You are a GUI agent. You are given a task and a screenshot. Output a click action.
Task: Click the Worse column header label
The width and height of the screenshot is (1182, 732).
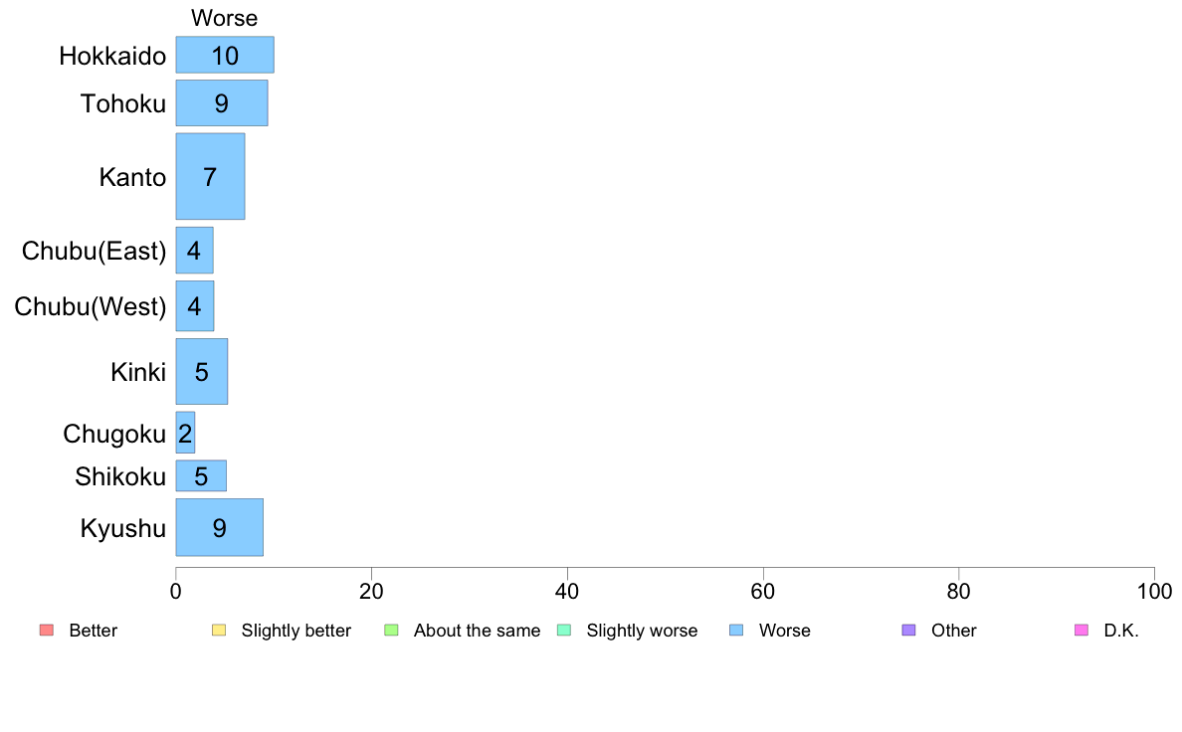pos(224,18)
